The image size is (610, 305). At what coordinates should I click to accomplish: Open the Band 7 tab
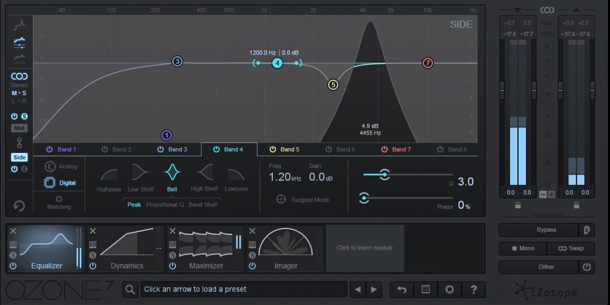click(396, 149)
